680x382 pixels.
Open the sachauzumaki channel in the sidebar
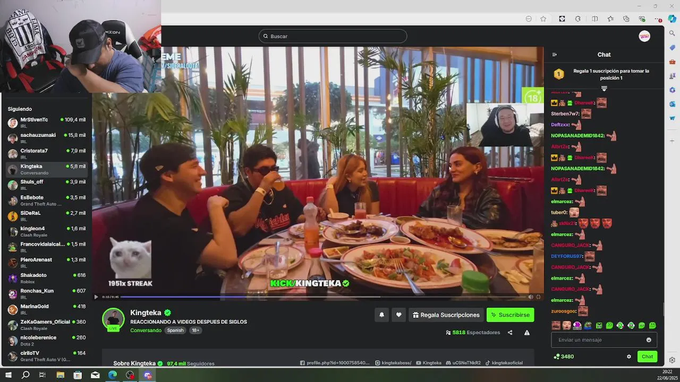tap(47, 138)
